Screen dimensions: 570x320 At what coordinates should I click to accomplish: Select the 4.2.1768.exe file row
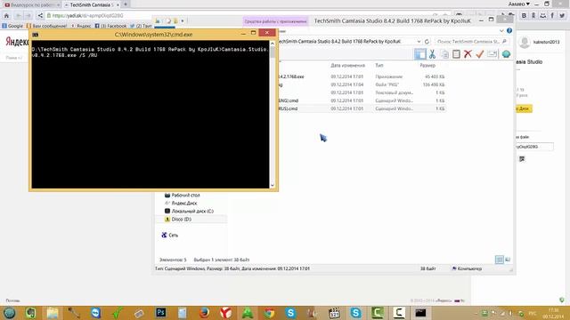362,76
